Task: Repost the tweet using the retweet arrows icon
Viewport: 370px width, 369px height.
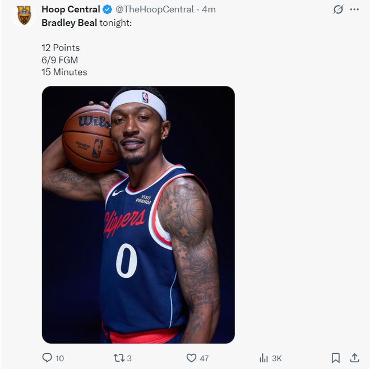Action: (x=118, y=358)
